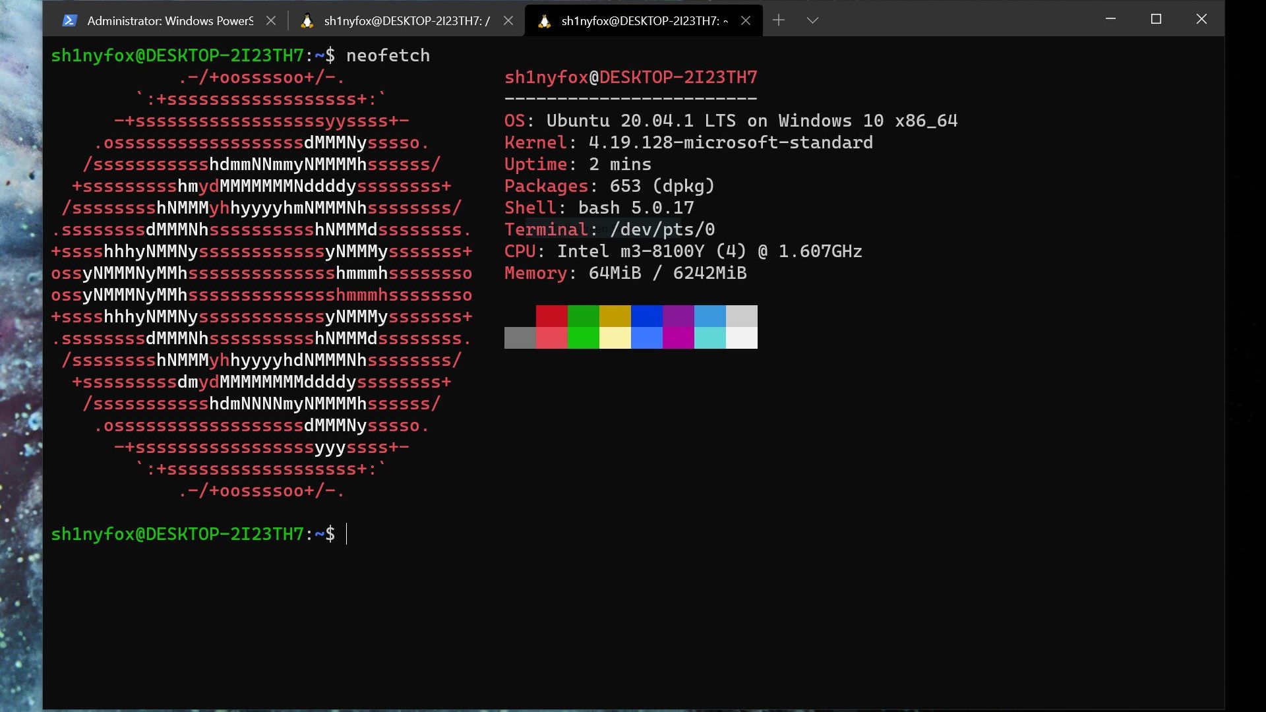Click at the bottom shell prompt cursor
This screenshot has height=712, width=1266.
click(347, 534)
